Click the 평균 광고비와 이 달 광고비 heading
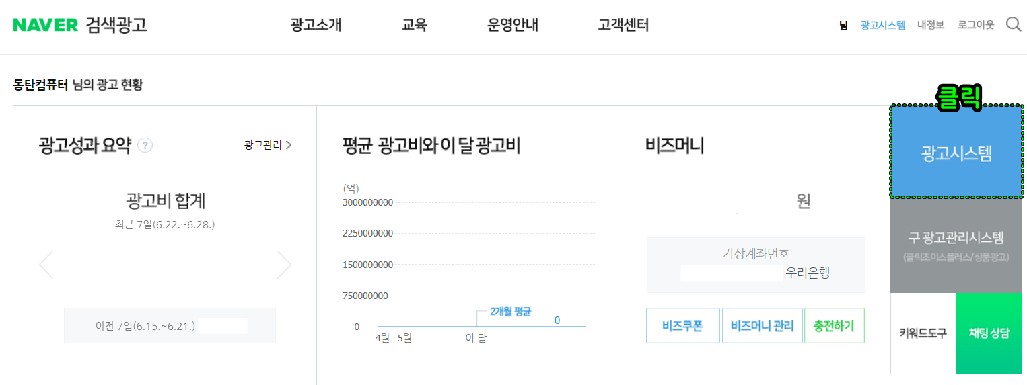The width and height of the screenshot is (1027, 385). click(431, 145)
